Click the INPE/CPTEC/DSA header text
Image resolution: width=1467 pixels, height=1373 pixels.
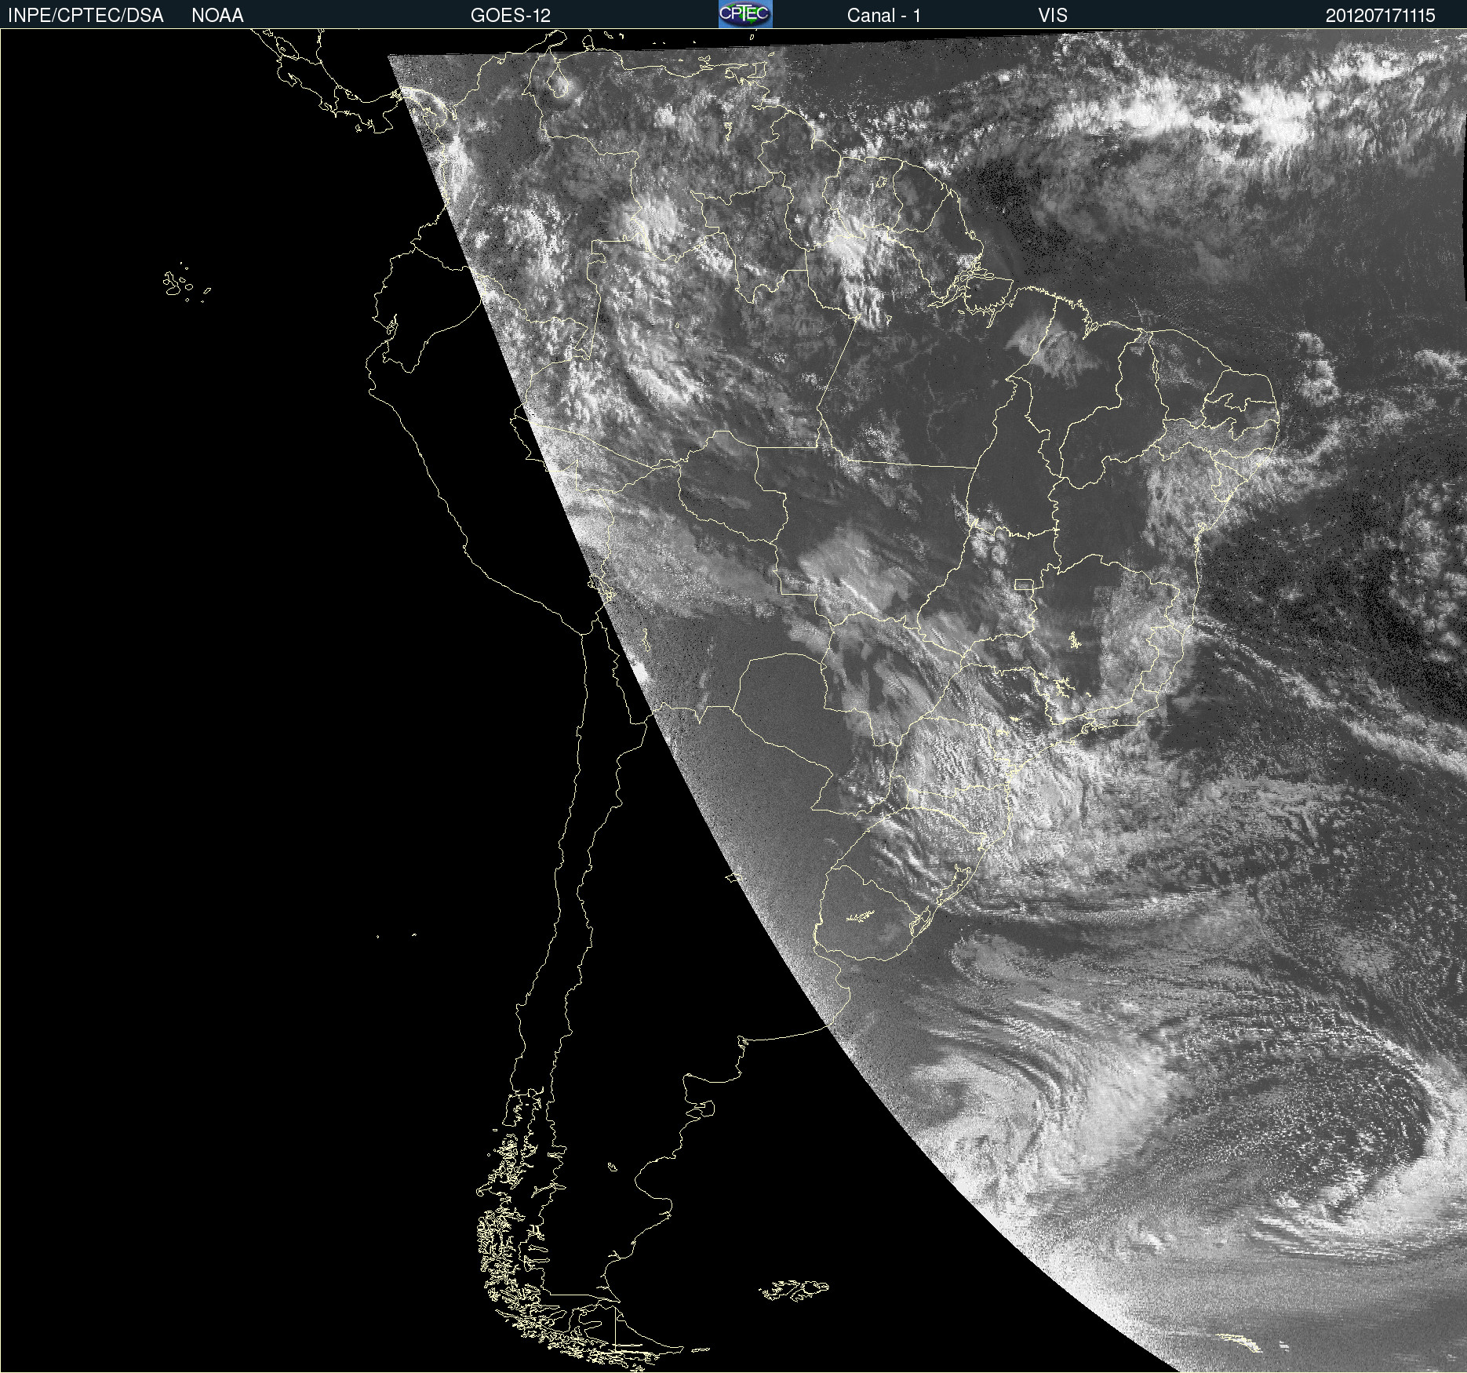pos(86,16)
